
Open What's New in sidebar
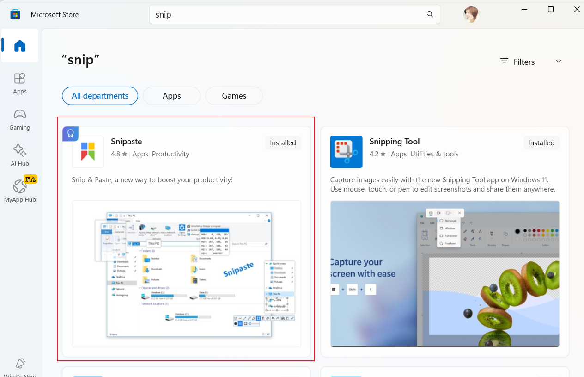click(x=20, y=368)
